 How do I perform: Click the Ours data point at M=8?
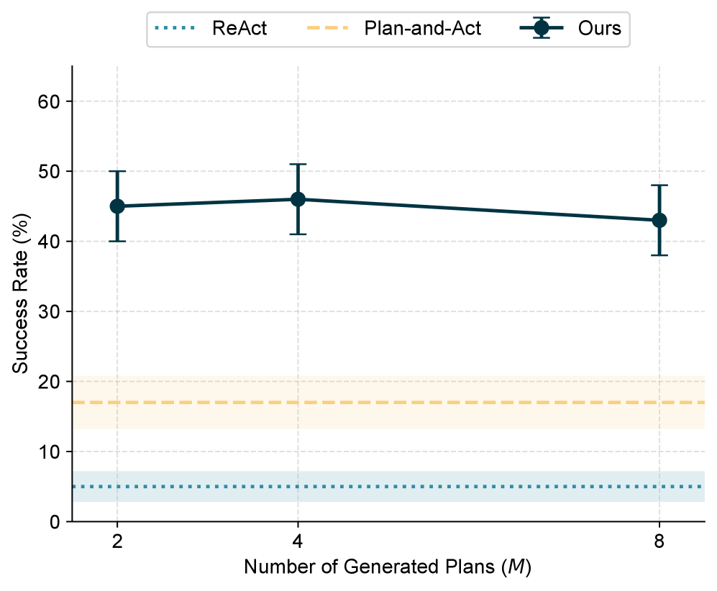click(x=659, y=220)
